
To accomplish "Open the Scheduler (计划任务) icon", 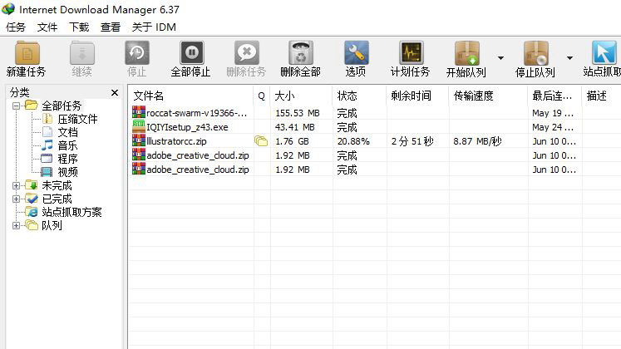I will pyautogui.click(x=412, y=52).
